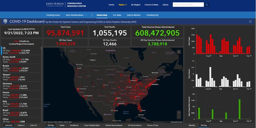Select Russia in country list
The image size is (256, 128).
pos(21,68)
